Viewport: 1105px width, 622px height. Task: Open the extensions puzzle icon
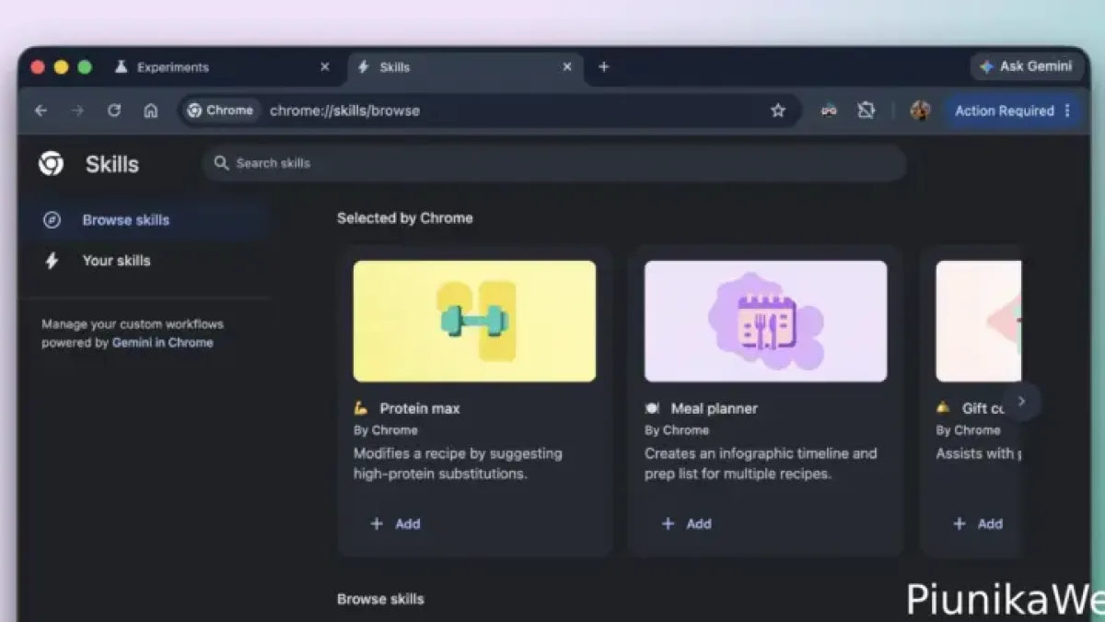point(867,111)
